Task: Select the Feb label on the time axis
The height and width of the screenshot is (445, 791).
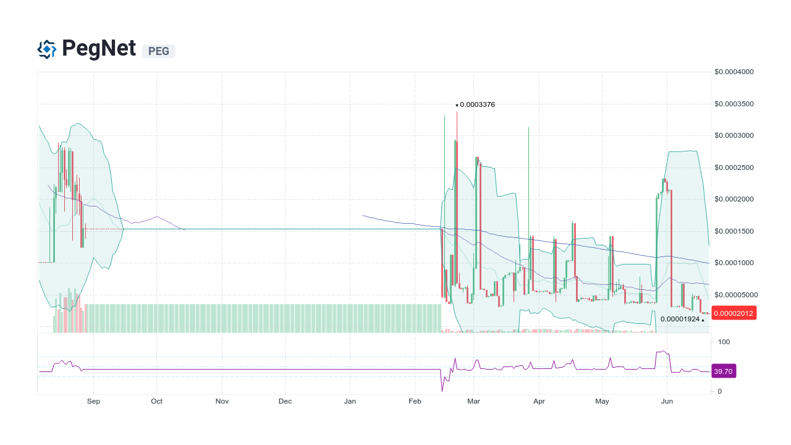Action: click(x=415, y=401)
